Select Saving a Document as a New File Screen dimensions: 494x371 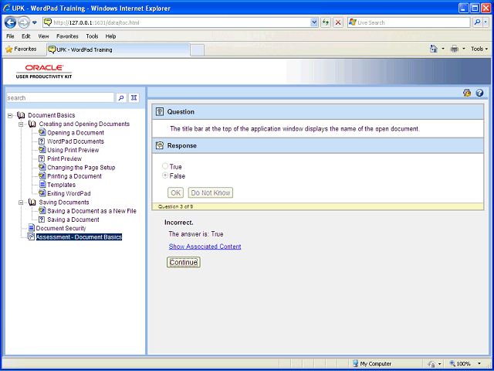(x=92, y=211)
